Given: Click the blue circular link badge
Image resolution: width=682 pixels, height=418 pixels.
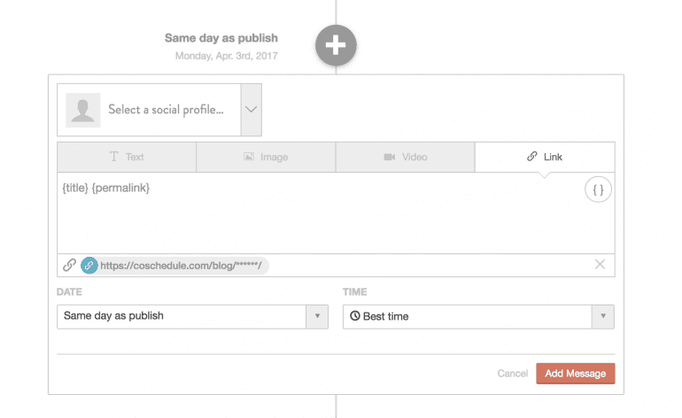Looking at the screenshot, I should (89, 265).
